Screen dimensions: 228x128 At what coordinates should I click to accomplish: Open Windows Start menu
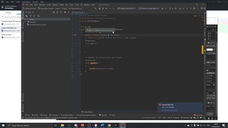pyautogui.click(x=3, y=126)
